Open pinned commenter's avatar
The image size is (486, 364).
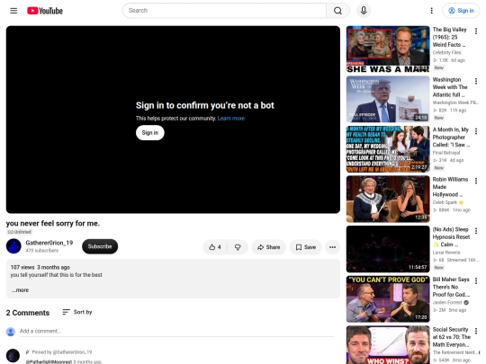tap(13, 356)
